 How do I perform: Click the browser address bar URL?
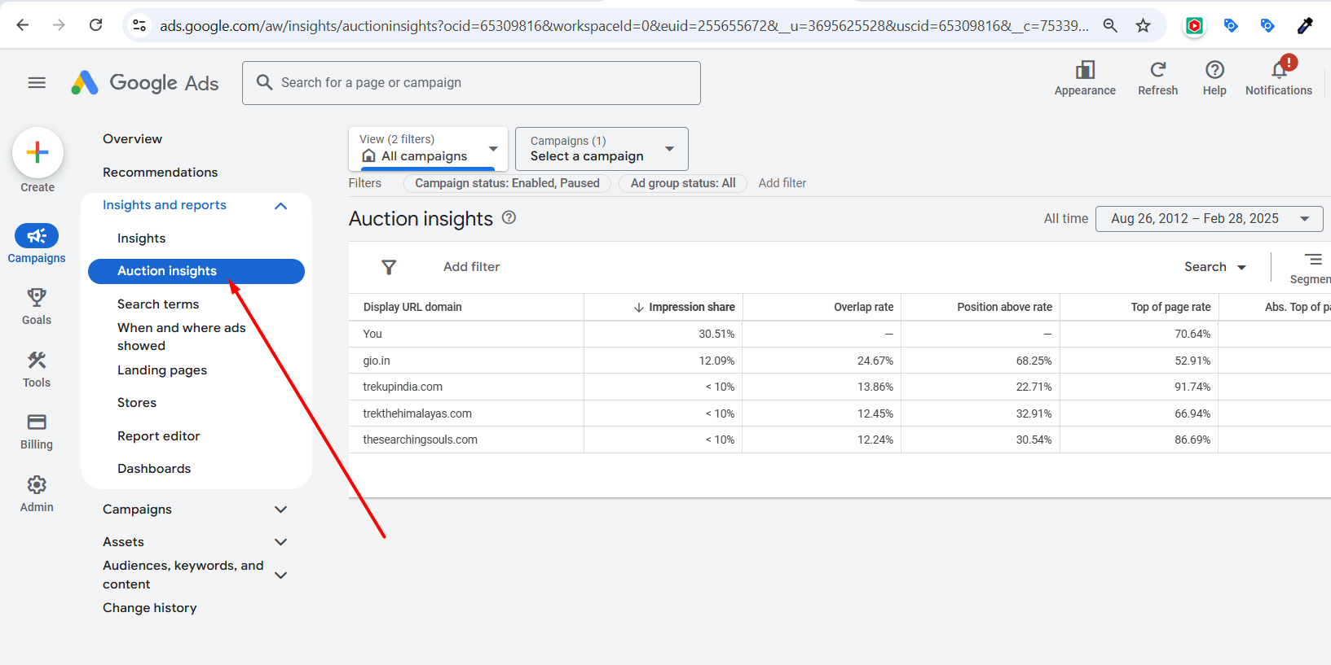coord(624,25)
